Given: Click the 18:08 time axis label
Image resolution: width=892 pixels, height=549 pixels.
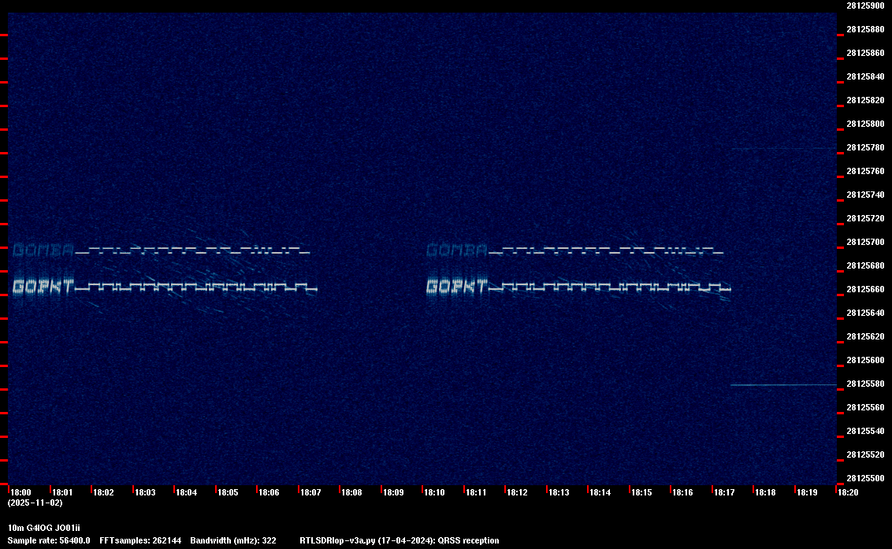Looking at the screenshot, I should (351, 492).
